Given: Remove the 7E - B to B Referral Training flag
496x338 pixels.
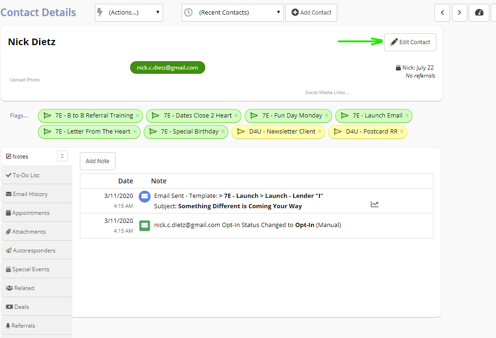Looking at the screenshot, I should 137,116.
